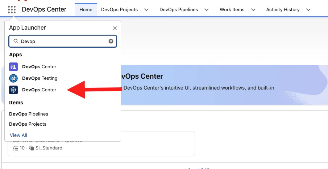The image size is (328, 169).
Task: Click the work items count icon showing 10
Action: coord(15,148)
